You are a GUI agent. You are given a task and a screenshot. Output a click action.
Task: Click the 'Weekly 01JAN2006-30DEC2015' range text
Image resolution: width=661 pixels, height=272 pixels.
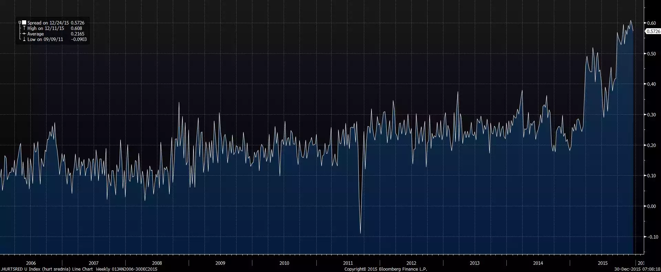point(127,269)
